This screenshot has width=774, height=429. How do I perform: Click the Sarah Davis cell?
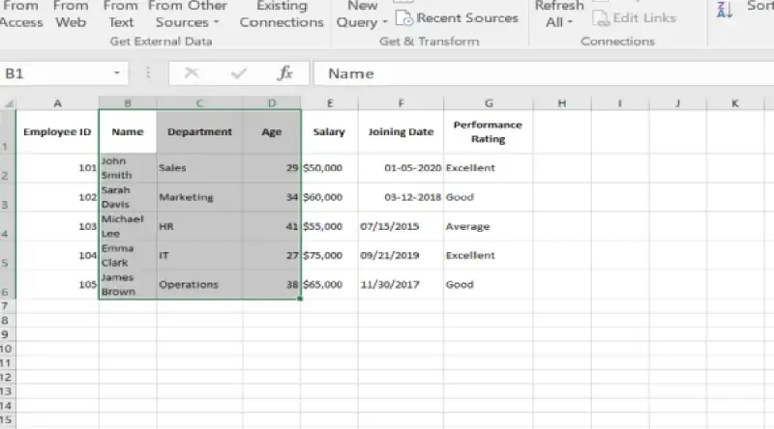[x=128, y=197]
